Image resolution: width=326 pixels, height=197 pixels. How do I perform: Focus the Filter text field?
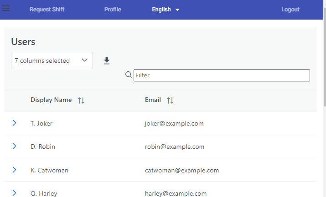pyautogui.click(x=222, y=75)
